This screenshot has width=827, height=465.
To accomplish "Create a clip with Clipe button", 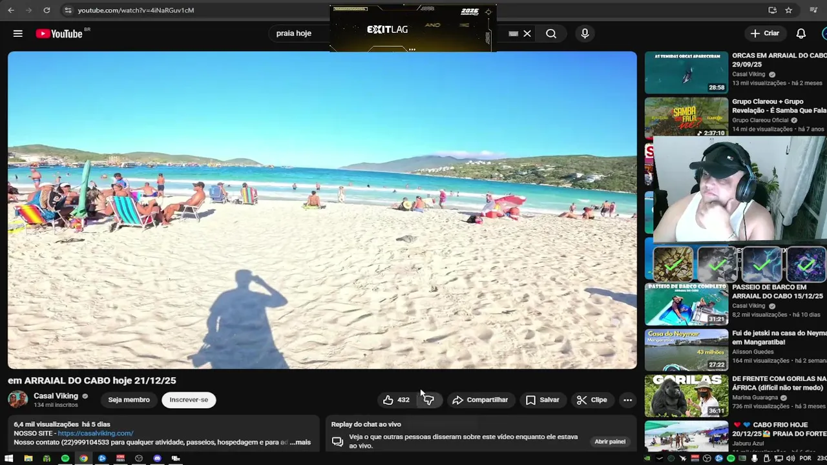I will [592, 400].
